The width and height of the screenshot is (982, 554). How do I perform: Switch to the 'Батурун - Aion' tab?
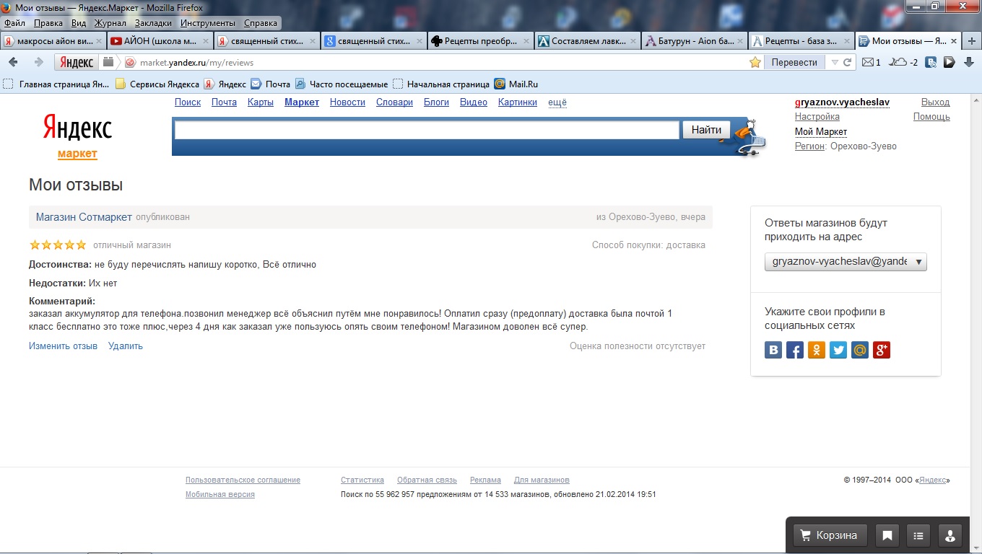click(695, 41)
